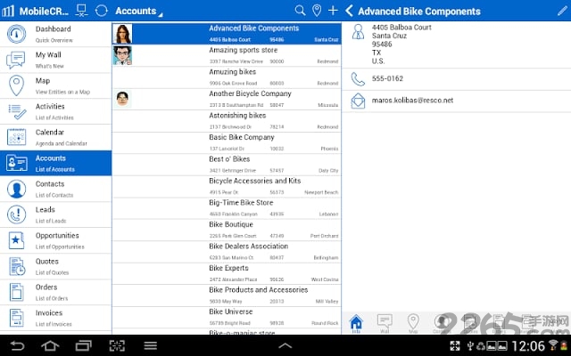Open the Leads phone alert icon
571x356 pixels.
tap(16, 214)
